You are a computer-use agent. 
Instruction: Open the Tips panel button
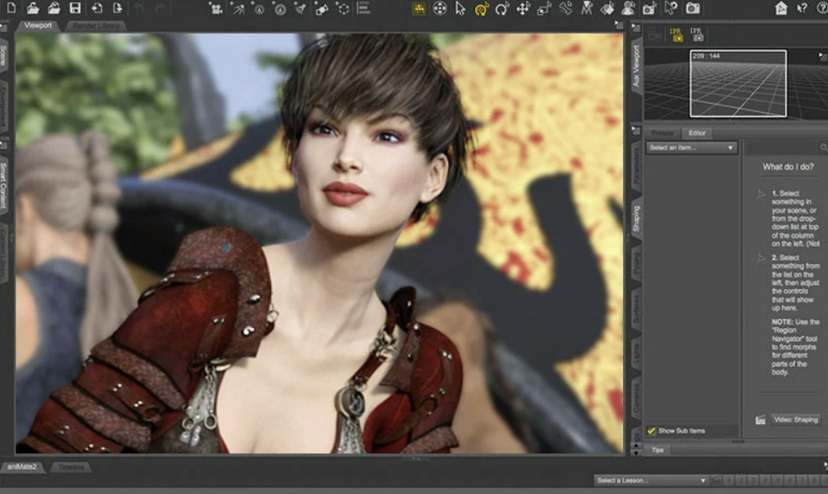point(658,450)
